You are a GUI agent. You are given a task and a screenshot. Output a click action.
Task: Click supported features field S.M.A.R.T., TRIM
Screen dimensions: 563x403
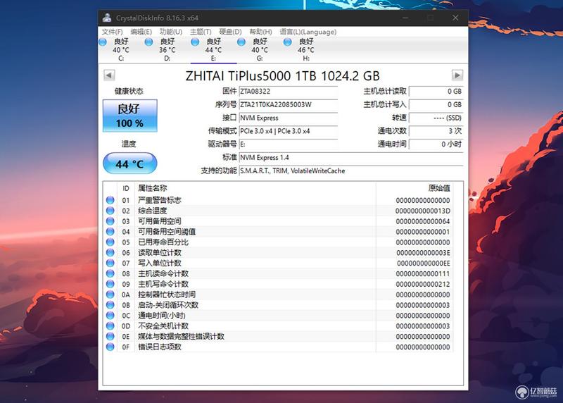[351, 170]
